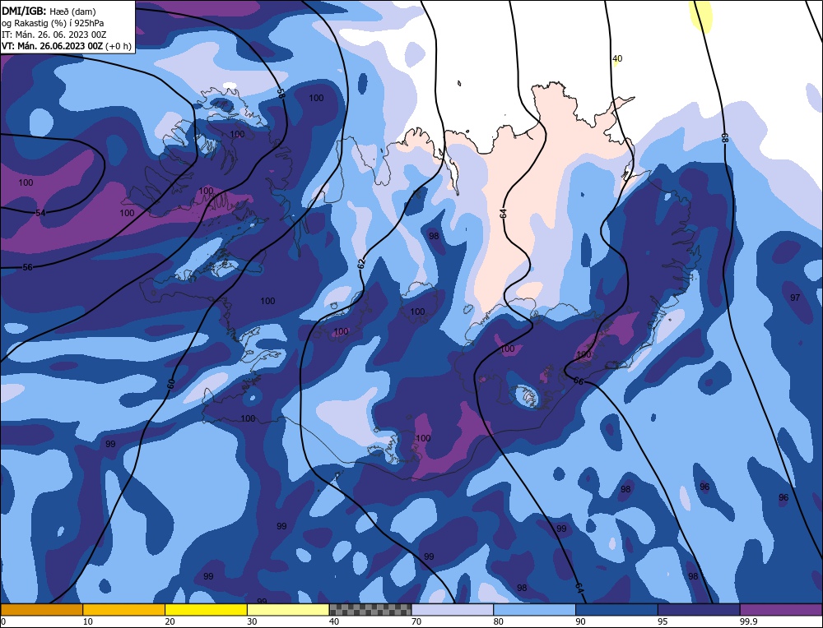Image resolution: width=823 pixels, height=628 pixels.
Task: Click the '95' tick label on legend scale
Action: point(663,621)
